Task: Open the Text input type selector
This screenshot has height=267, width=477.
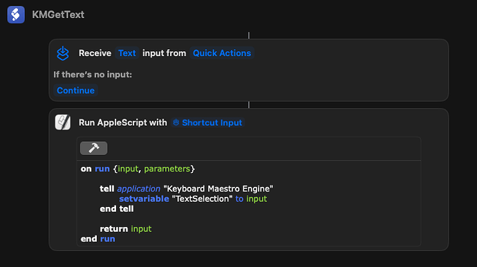Action: click(x=127, y=53)
